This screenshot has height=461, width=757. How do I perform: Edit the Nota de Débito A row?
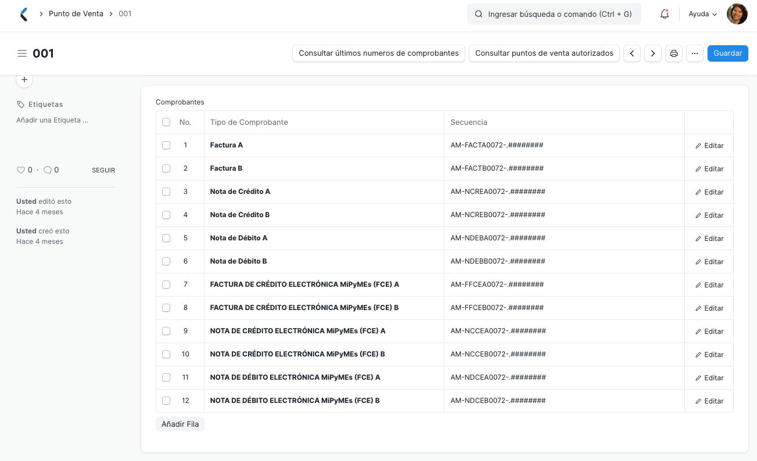pos(709,239)
